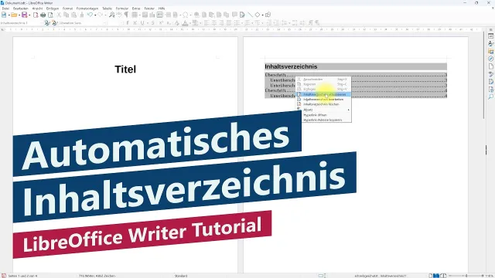Viewport: 495px width, 278px height.
Task: Click the Insert Line tool icon
Action: tap(250, 15)
